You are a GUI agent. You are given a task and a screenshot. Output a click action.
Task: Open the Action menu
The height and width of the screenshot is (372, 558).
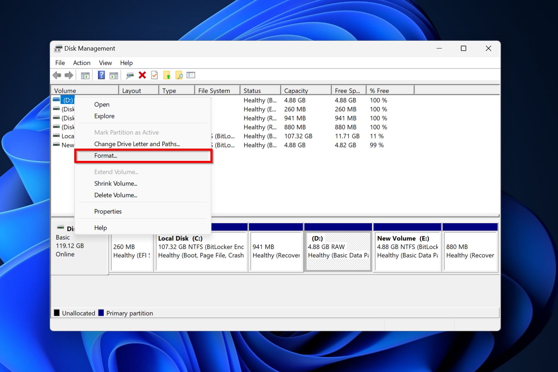click(x=82, y=63)
